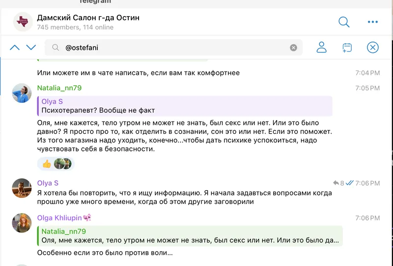Open chat search magnifier in header
The image size is (393, 266).
point(344,22)
